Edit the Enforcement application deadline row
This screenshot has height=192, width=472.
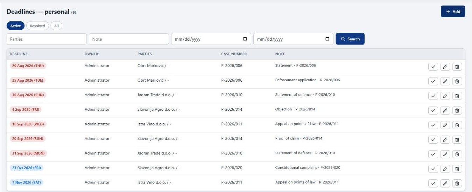pyautogui.click(x=445, y=81)
